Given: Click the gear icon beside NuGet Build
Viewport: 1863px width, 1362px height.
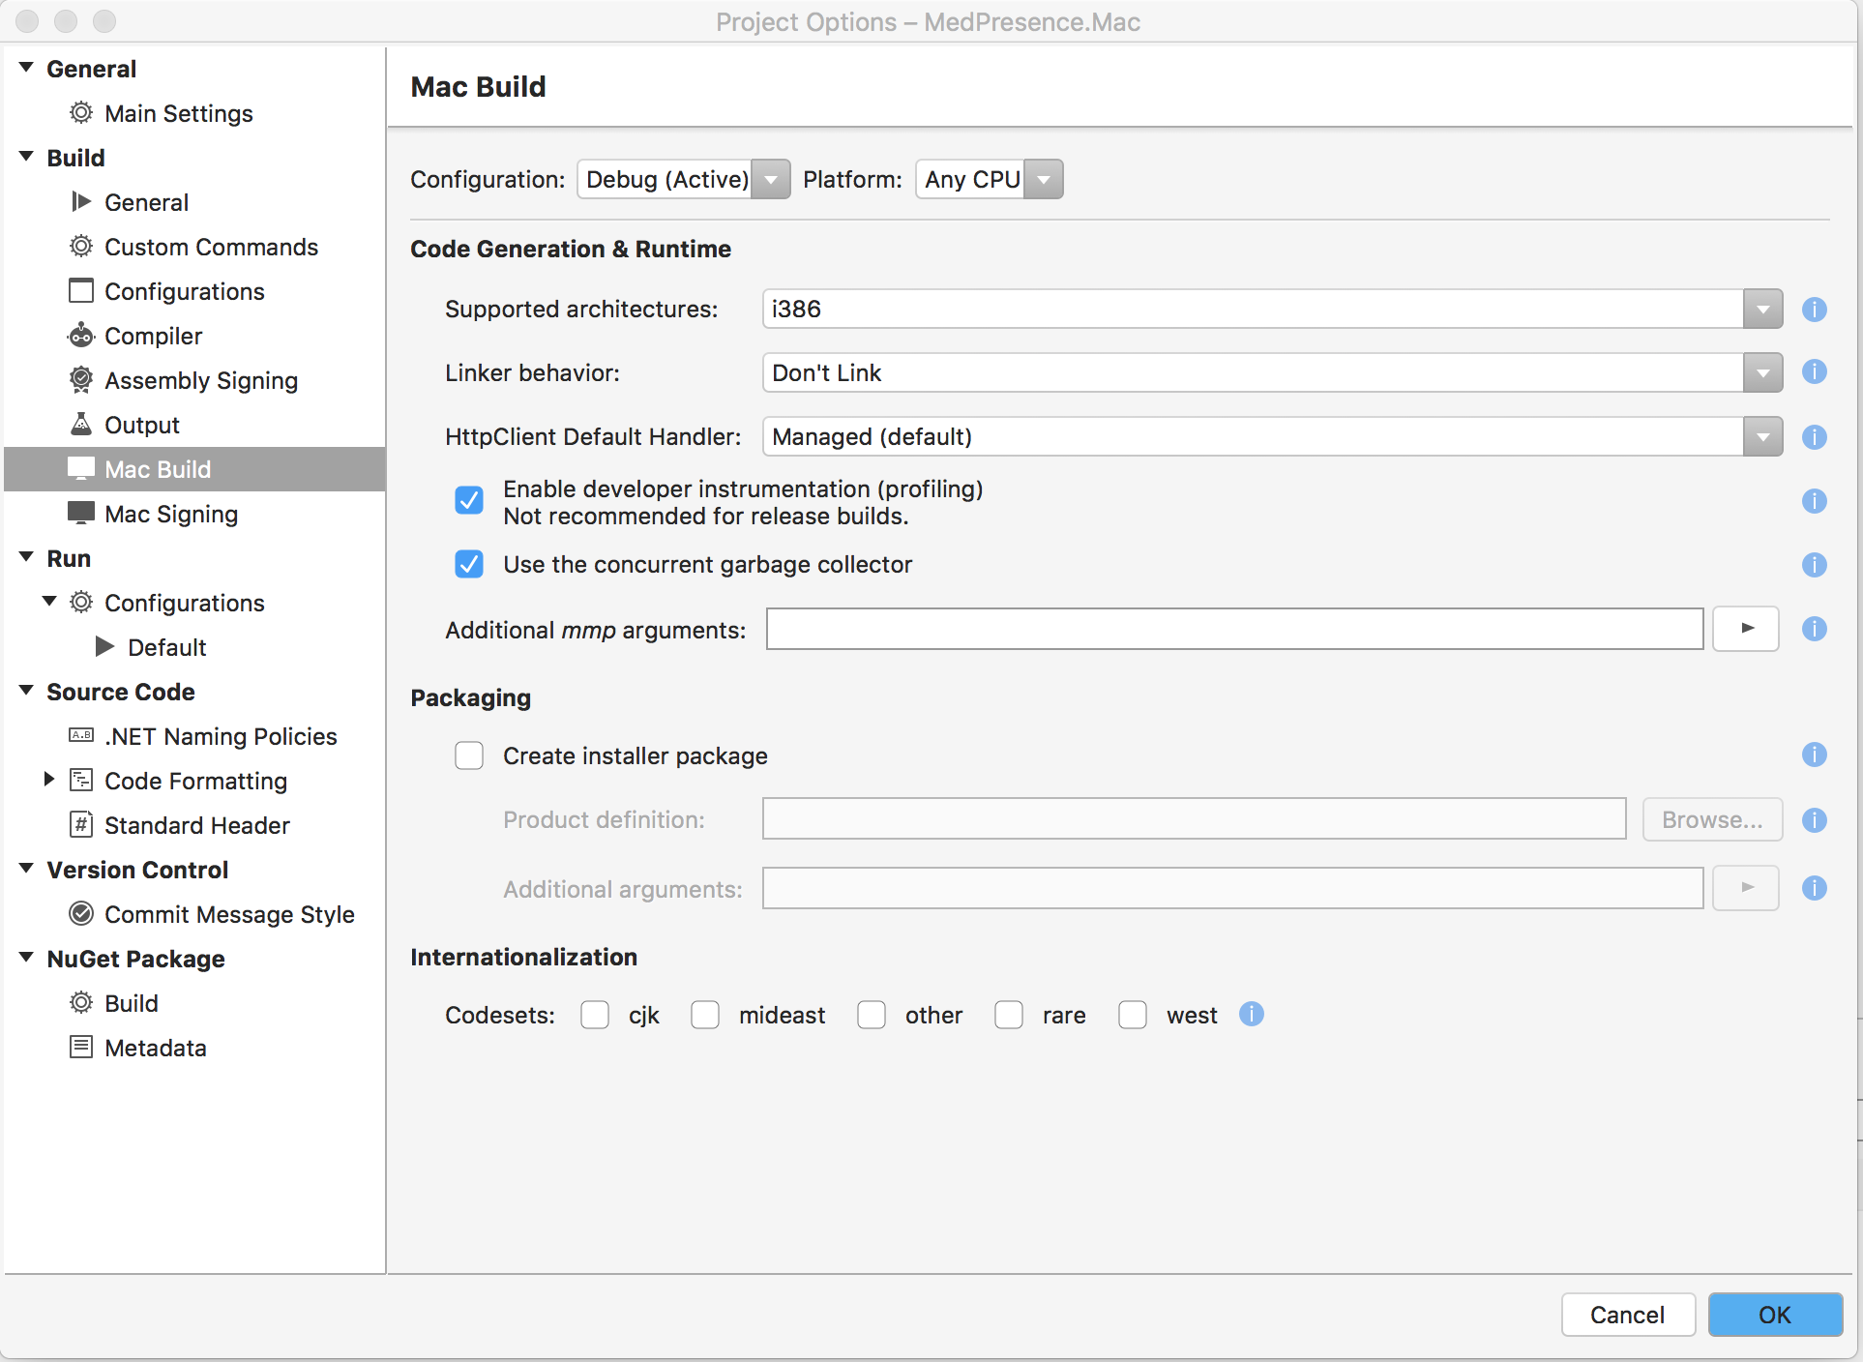Looking at the screenshot, I should click(81, 1002).
